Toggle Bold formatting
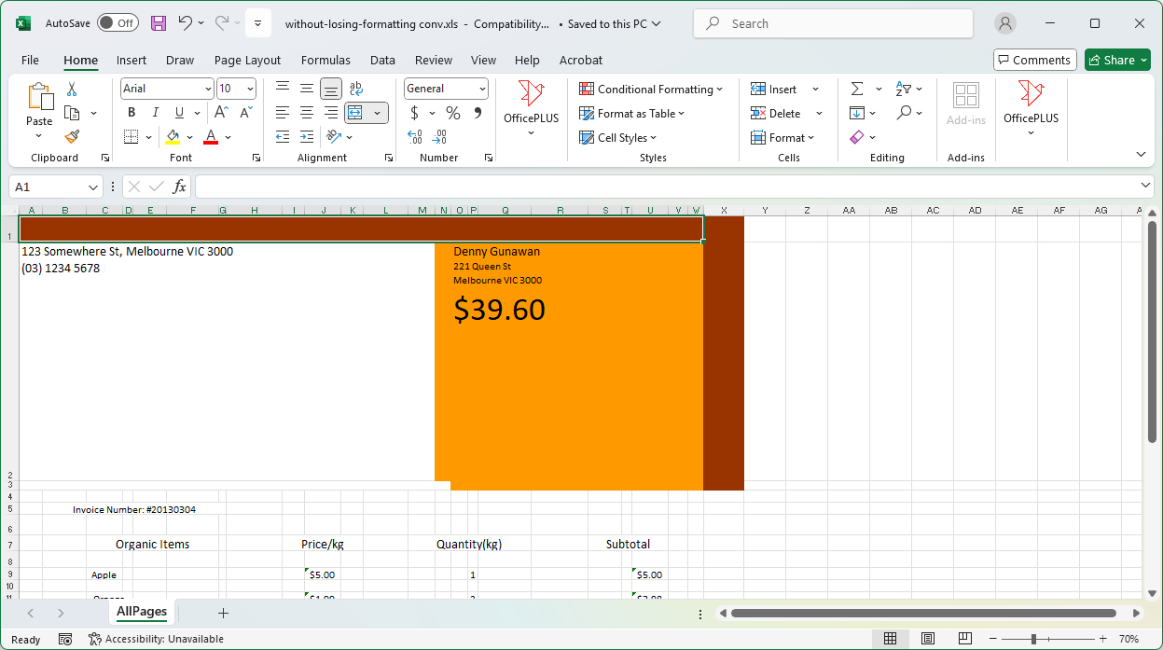The image size is (1163, 650). point(132,113)
